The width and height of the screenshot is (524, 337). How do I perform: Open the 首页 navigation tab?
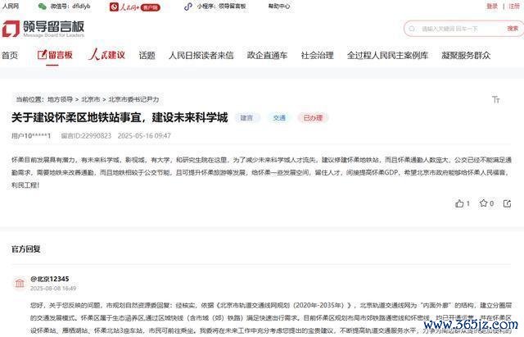[x=9, y=56]
